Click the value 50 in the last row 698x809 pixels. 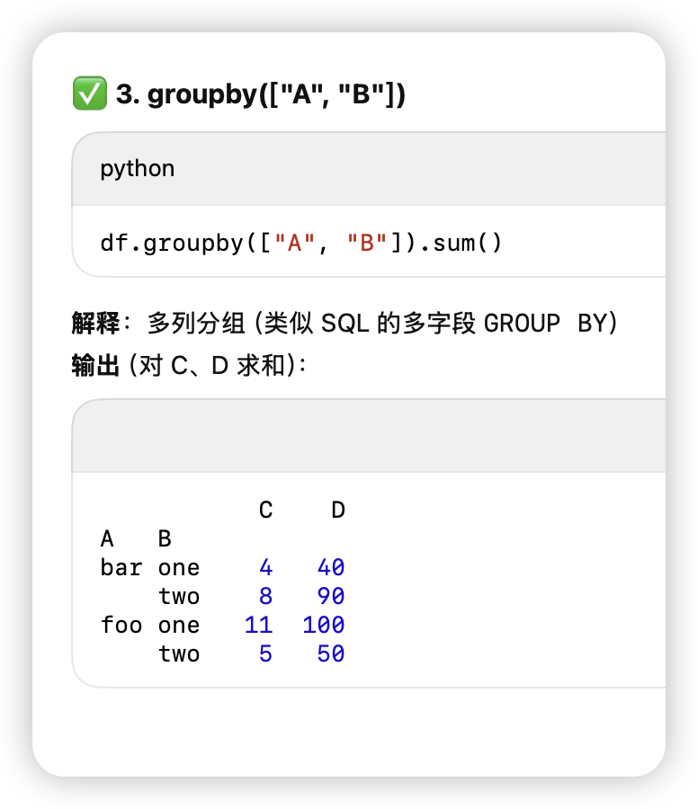tap(330, 653)
